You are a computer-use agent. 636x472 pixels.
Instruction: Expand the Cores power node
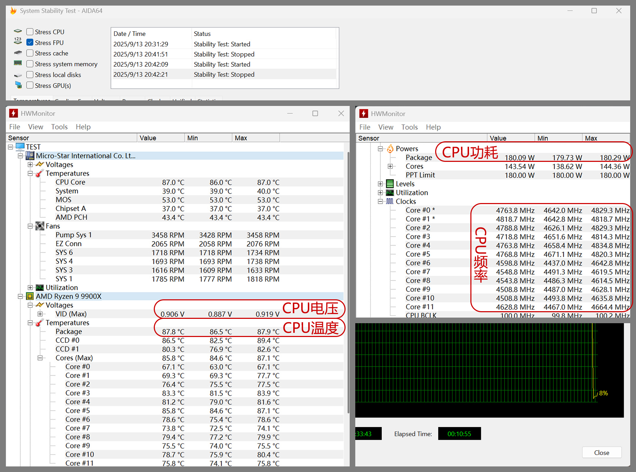click(390, 166)
